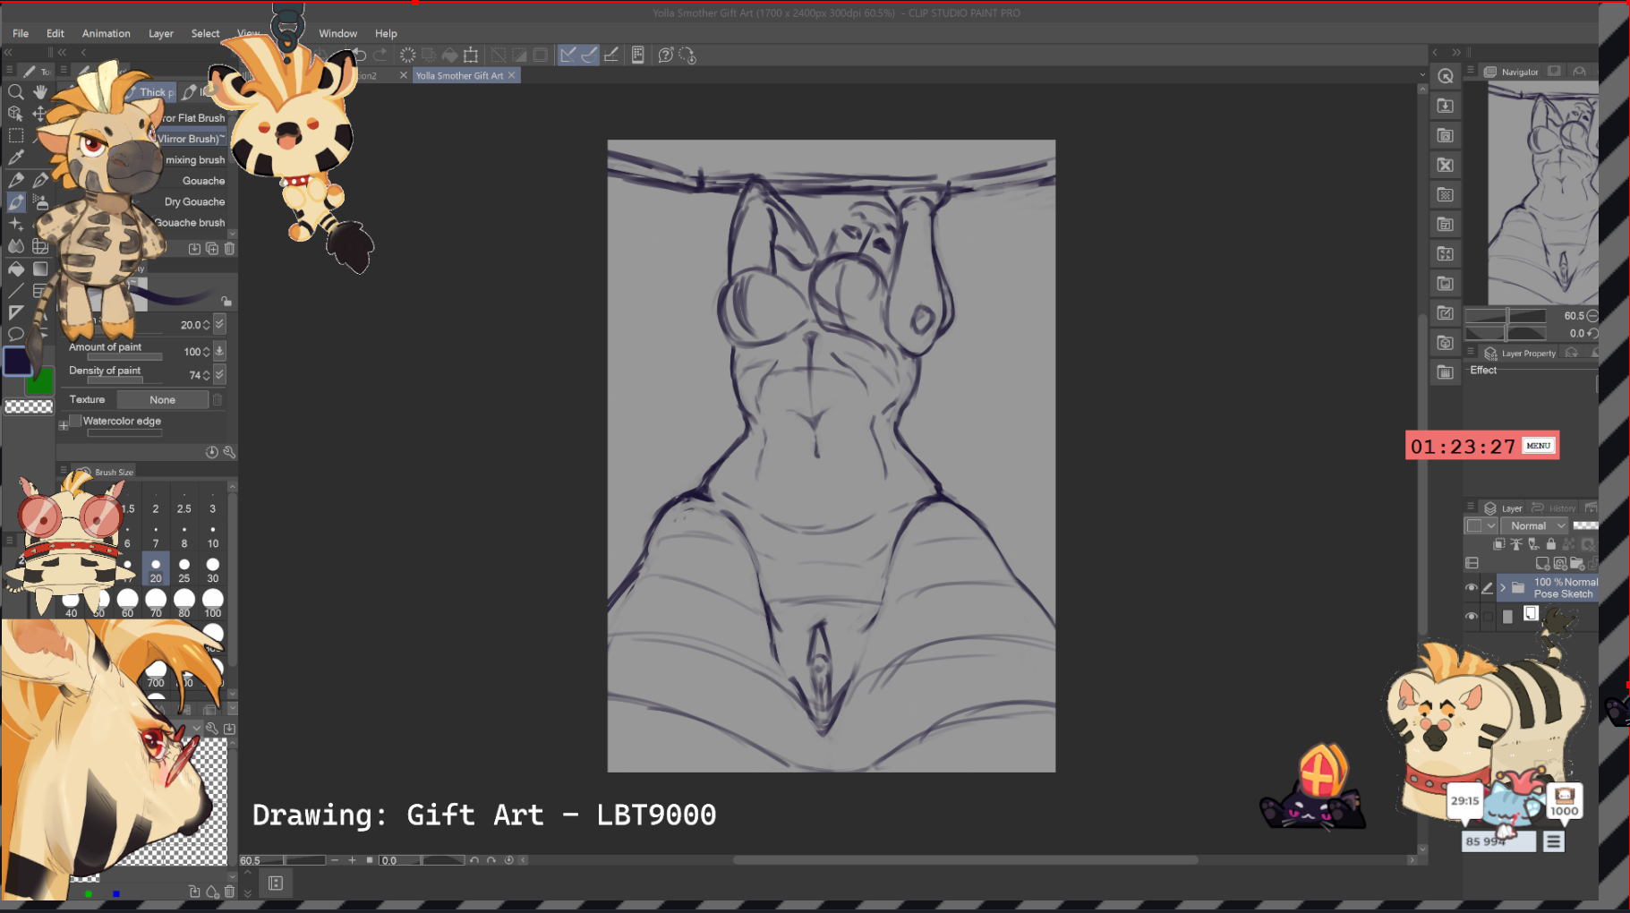Open the Quick Access search icon
1630x913 pixels.
point(1445,77)
